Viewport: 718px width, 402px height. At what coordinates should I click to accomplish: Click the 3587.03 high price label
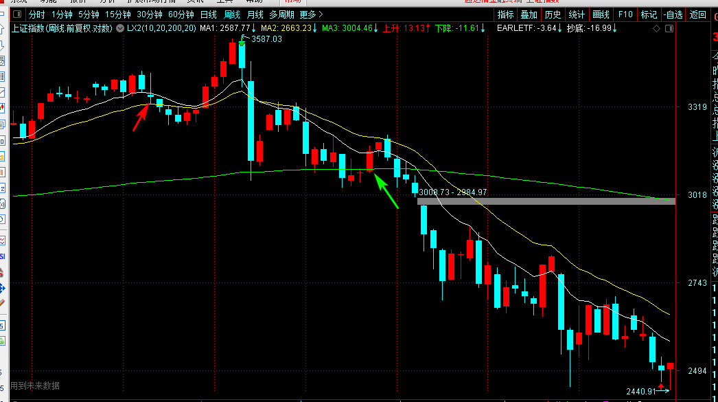tap(266, 39)
